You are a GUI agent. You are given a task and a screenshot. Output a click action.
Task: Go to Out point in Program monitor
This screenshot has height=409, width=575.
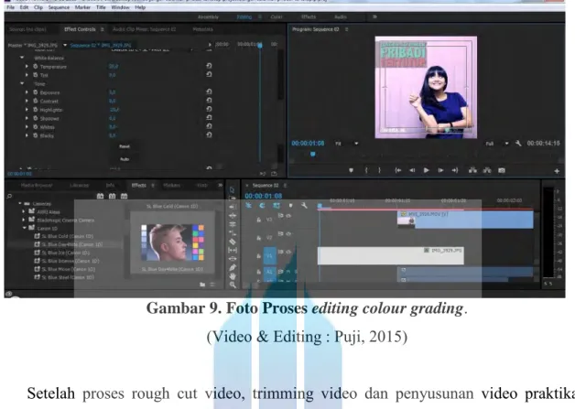(x=455, y=170)
